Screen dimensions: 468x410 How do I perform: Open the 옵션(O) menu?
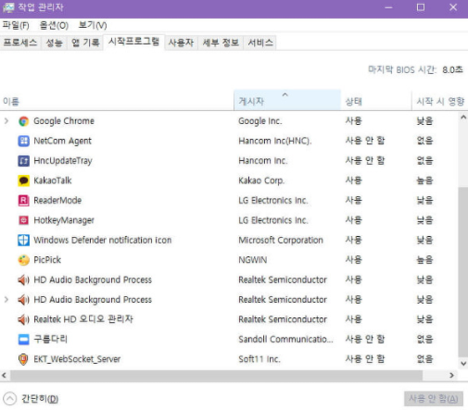pos(54,25)
